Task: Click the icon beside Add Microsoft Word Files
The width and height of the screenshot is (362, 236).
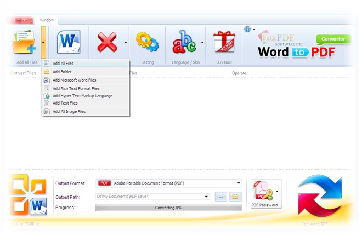Action: click(x=47, y=80)
